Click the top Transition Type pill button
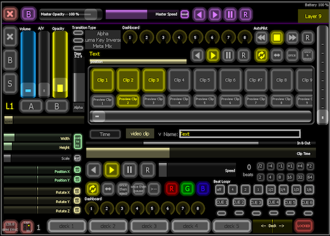The height and width of the screenshot is (236, 330). 78,33
